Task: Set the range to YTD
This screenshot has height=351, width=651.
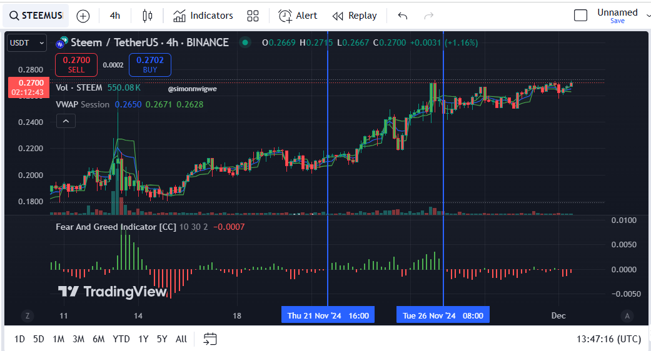Action: point(121,339)
